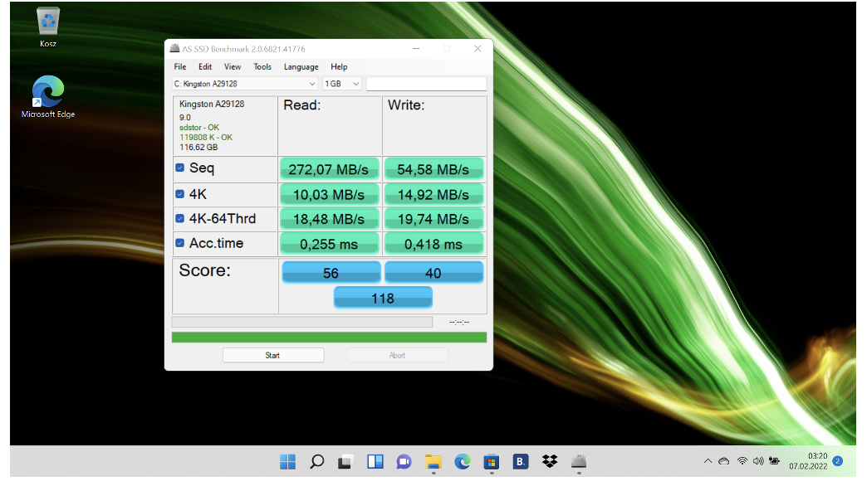
Task: Toggle the Acc.time test checkbox
Action: coord(179,243)
